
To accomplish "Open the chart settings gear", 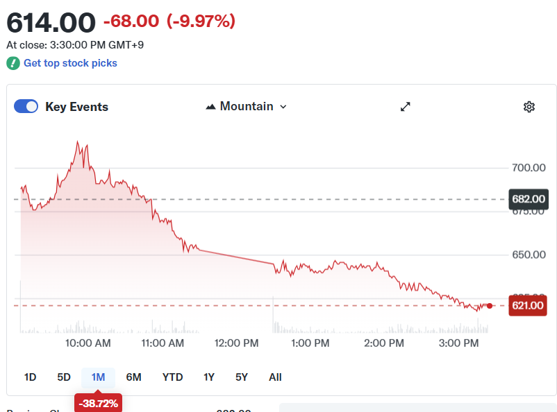I will click(x=529, y=106).
